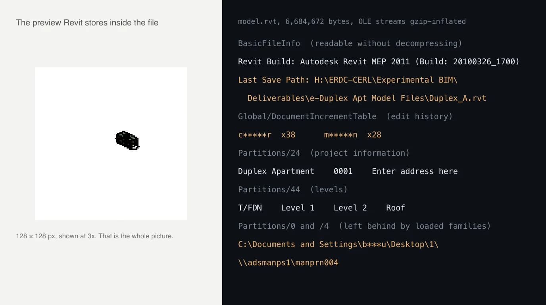Select the "Revit Build: Autodesk Revit MEP 2011" line
Screen dimensions: 546x305
tap(379, 62)
